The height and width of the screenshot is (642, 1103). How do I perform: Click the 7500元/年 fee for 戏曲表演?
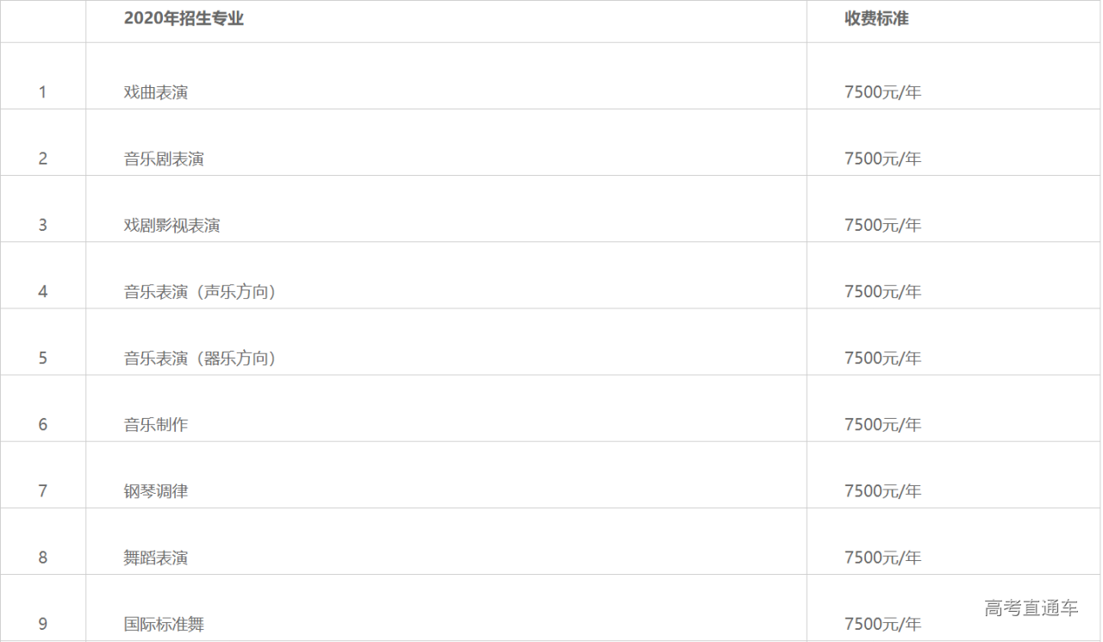pos(882,92)
